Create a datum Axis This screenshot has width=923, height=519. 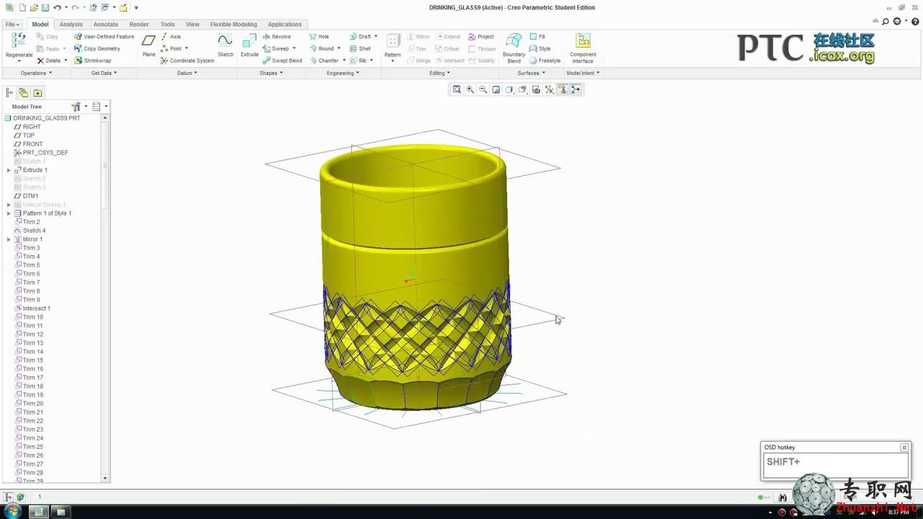point(171,37)
